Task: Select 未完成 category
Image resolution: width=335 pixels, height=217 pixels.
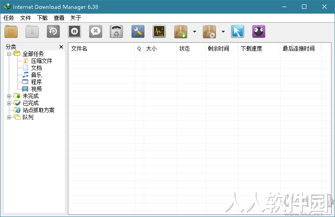Action: [30, 96]
